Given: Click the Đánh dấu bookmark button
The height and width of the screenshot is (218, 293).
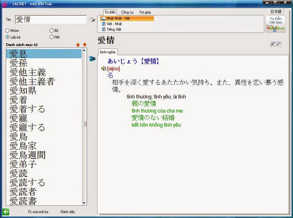Looking at the screenshot, I should [68, 212].
